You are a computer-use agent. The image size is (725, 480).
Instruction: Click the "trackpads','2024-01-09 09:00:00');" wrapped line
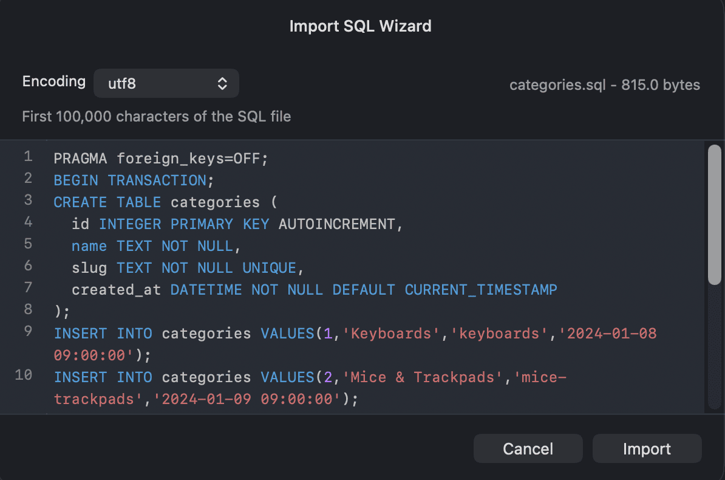tap(206, 399)
